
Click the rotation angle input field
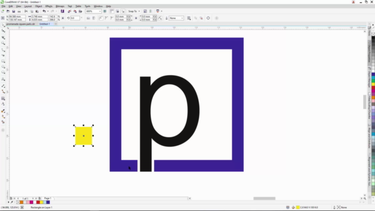click(x=75, y=18)
